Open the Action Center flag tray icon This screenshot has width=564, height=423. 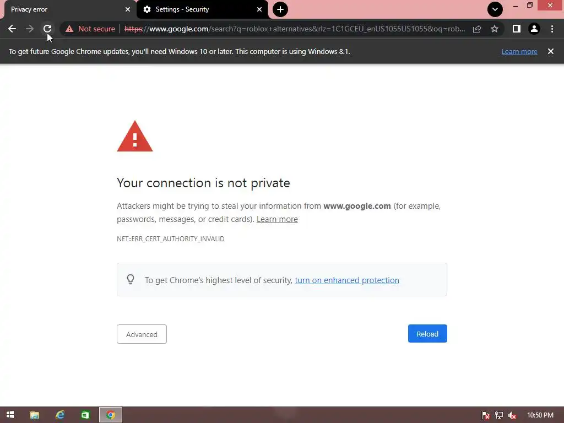tap(486, 415)
